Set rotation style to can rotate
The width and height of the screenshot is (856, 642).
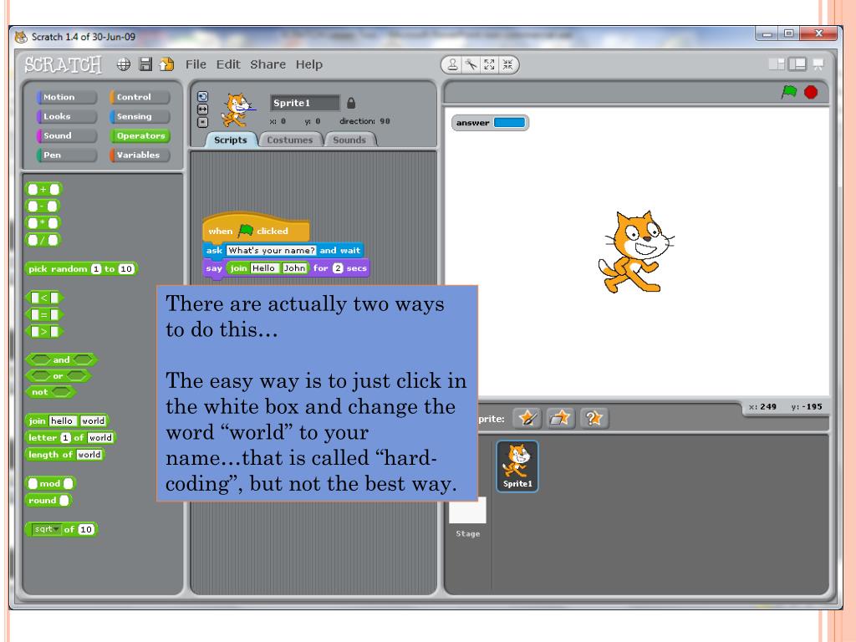[x=202, y=97]
